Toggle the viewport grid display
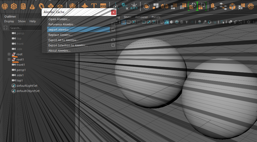Viewport: 257px width, 142px height. coord(124,22)
